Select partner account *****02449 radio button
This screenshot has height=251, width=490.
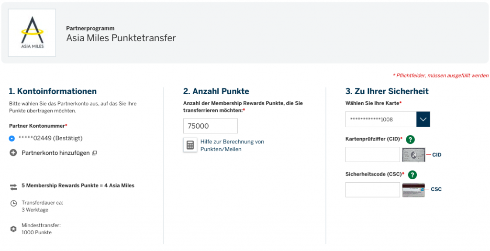[x=12, y=139]
